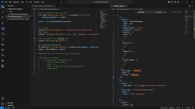Toggle Match Whole Word in find widget
Screen dimensions: 195x109
[159, 12]
